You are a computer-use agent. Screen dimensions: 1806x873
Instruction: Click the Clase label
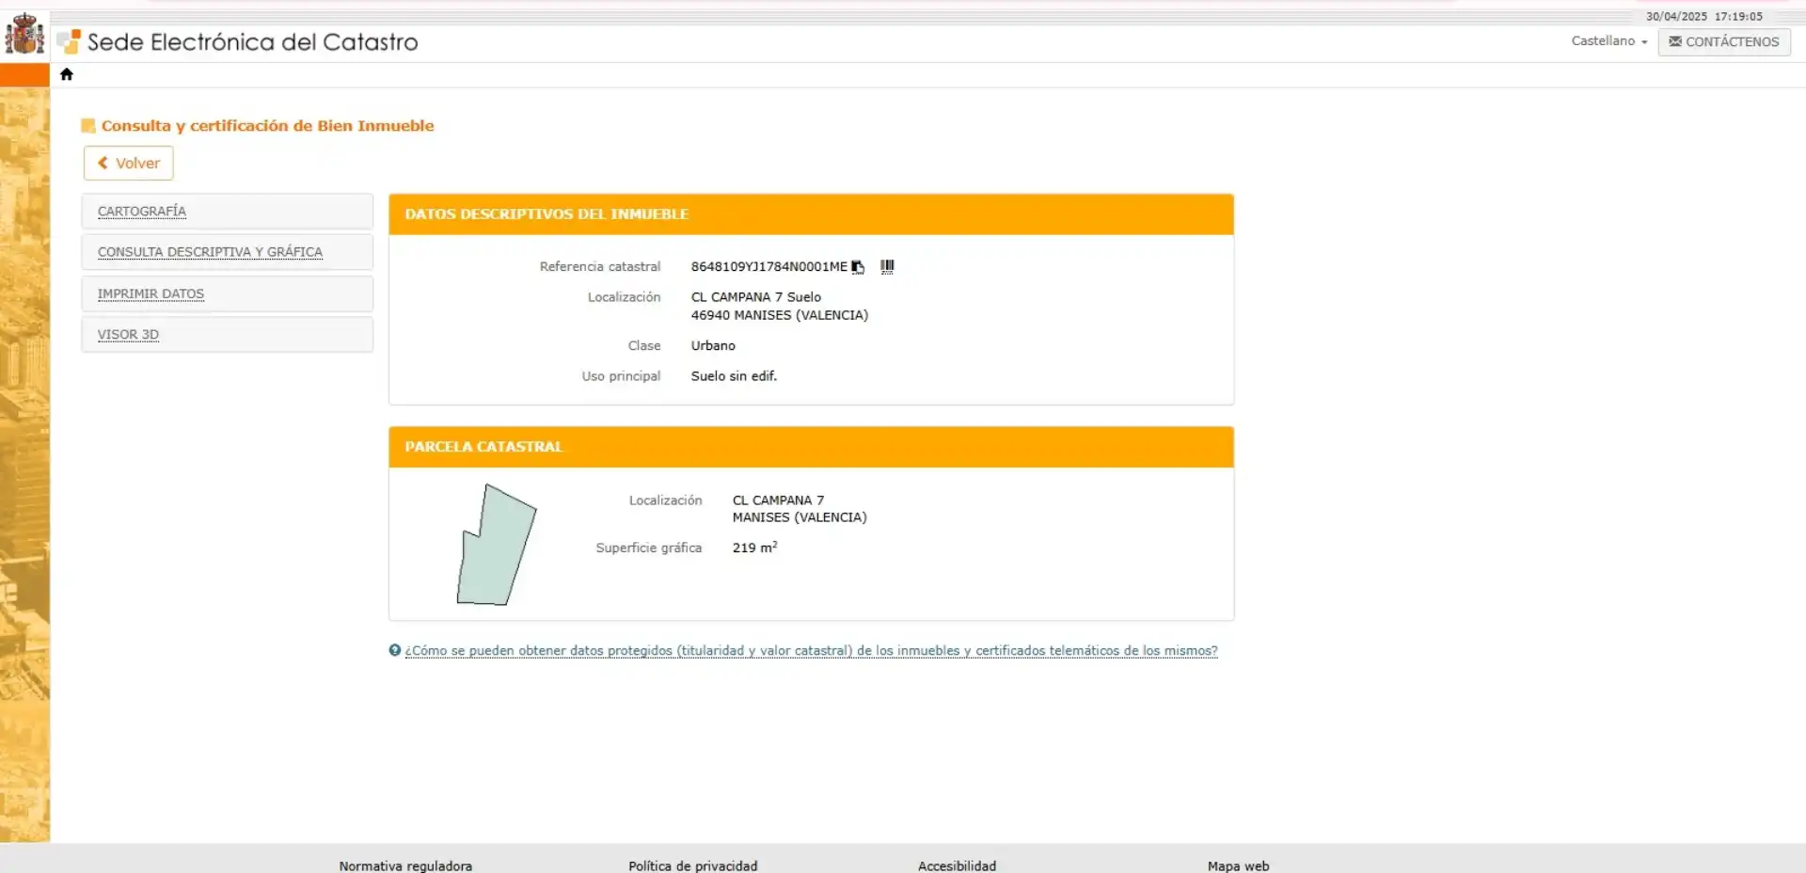644,346
